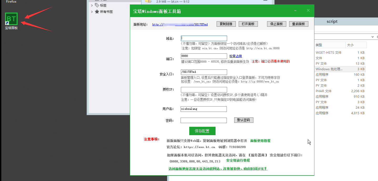Open the 宝塔面板 desktop shortcut icon

click(11, 21)
